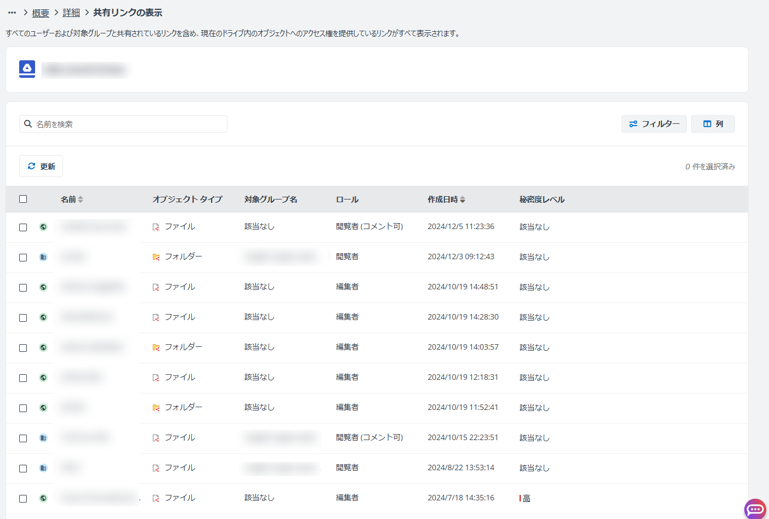This screenshot has height=519, width=769.
Task: Click 閲覧者 role on 2024/12/3 row
Action: coord(347,256)
